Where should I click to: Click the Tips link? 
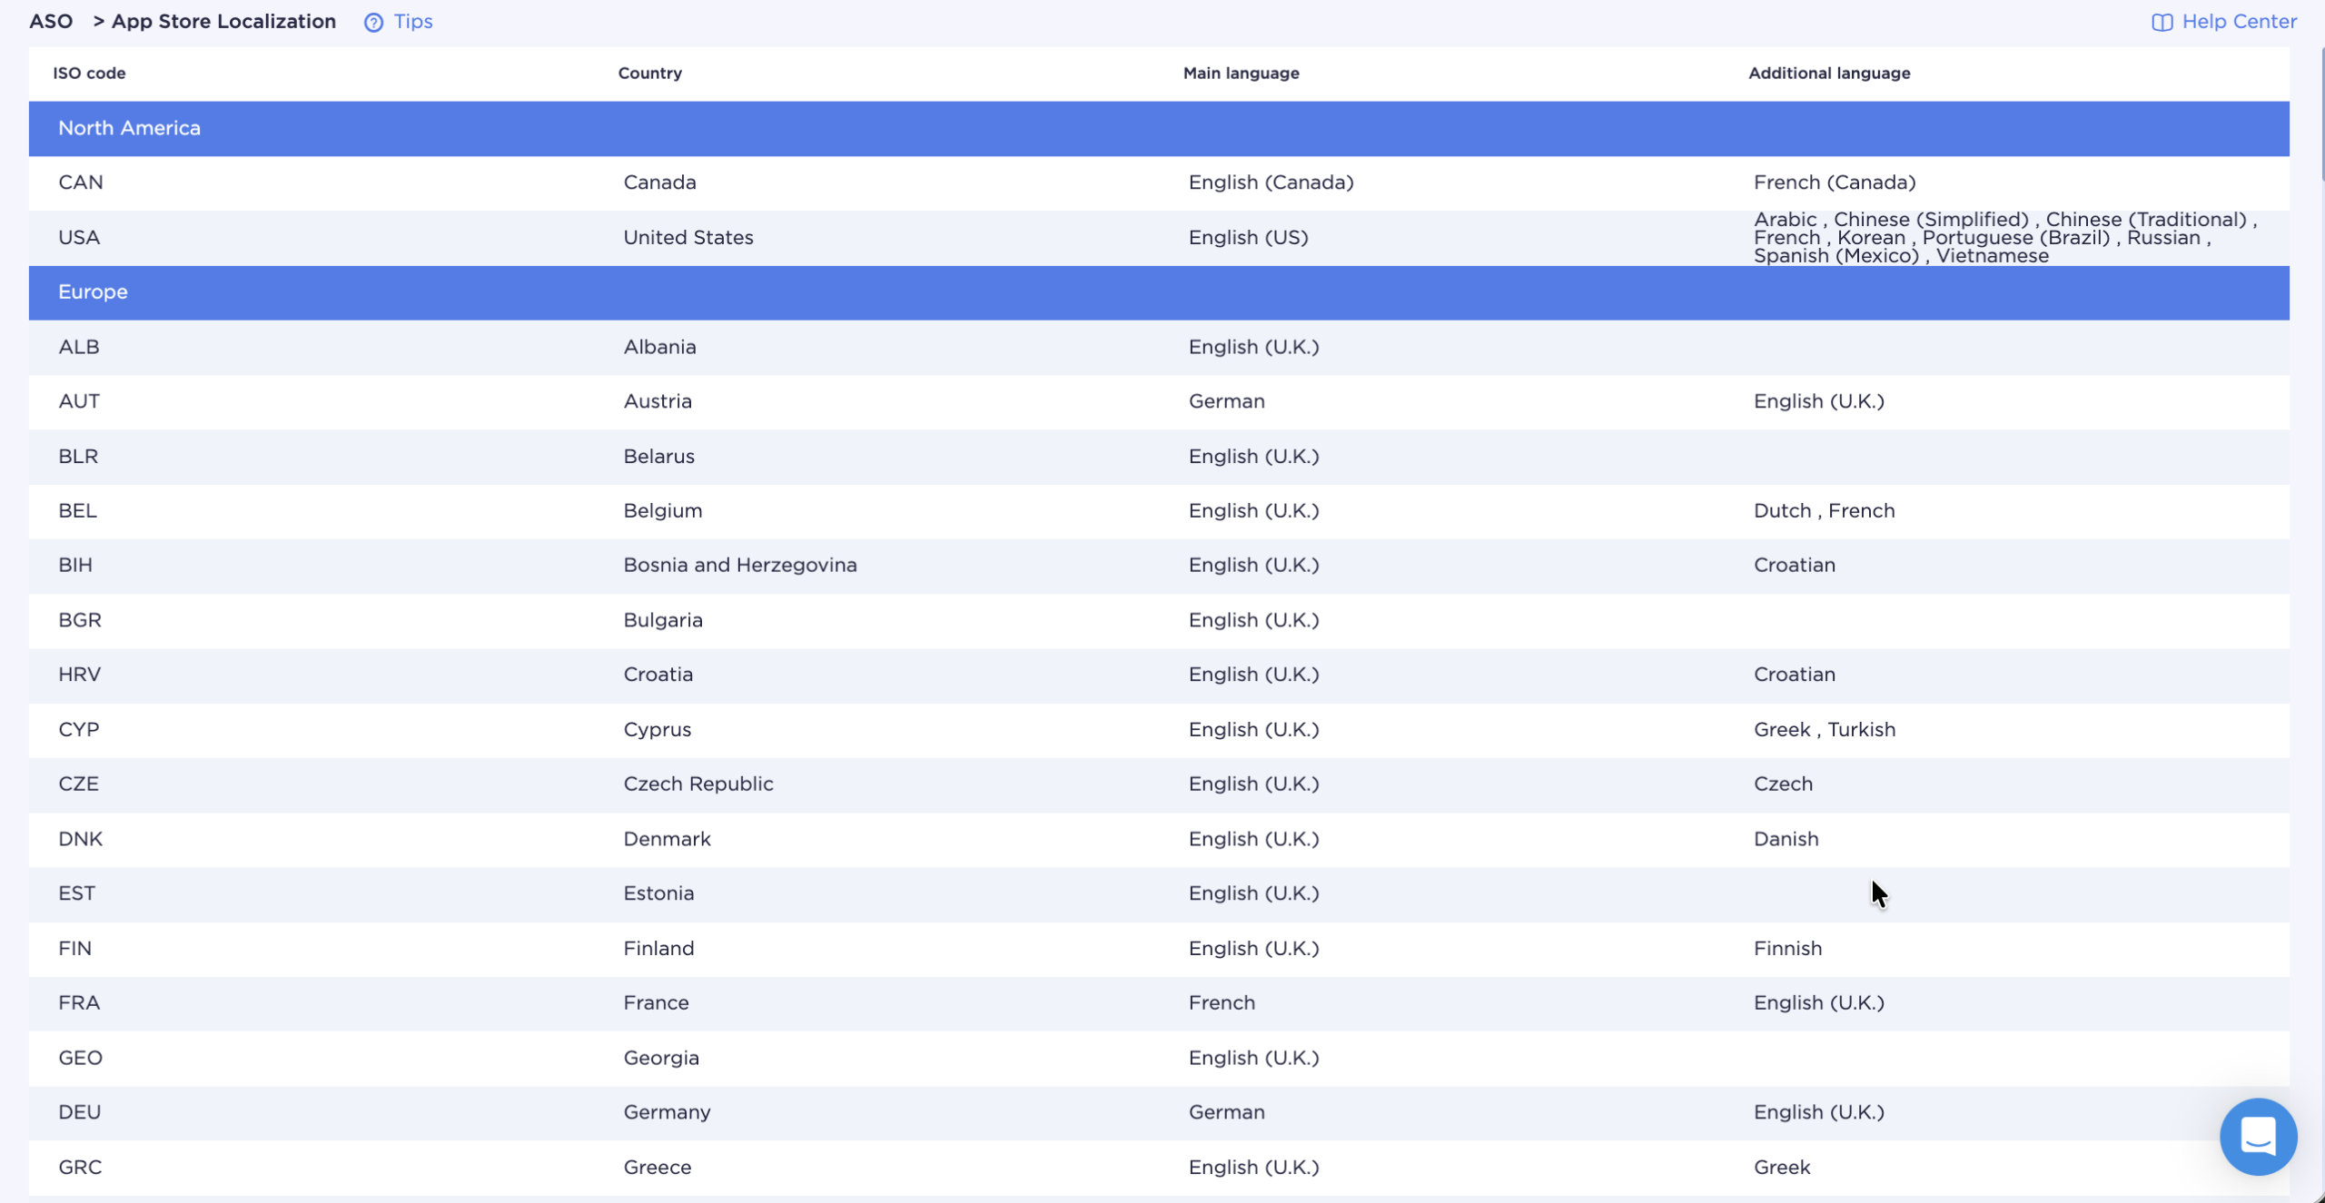[x=412, y=22]
